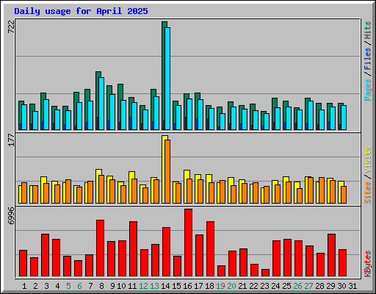The image size is (376, 294).
Task: Click the KBytes legend label
Action: (368, 264)
